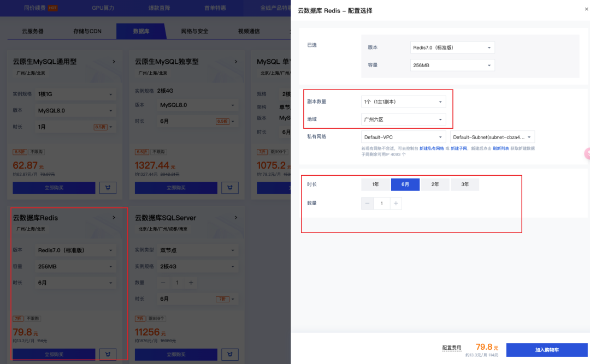Open 容量 256MB dropdown in config panel
Screen dimensions: 590x364
click(452, 65)
